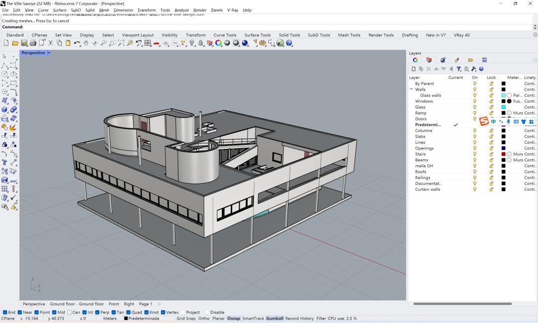Image resolution: width=538 pixels, height=323 pixels.
Task: Open the Sogou microphone voice input icon
Action: point(509,121)
